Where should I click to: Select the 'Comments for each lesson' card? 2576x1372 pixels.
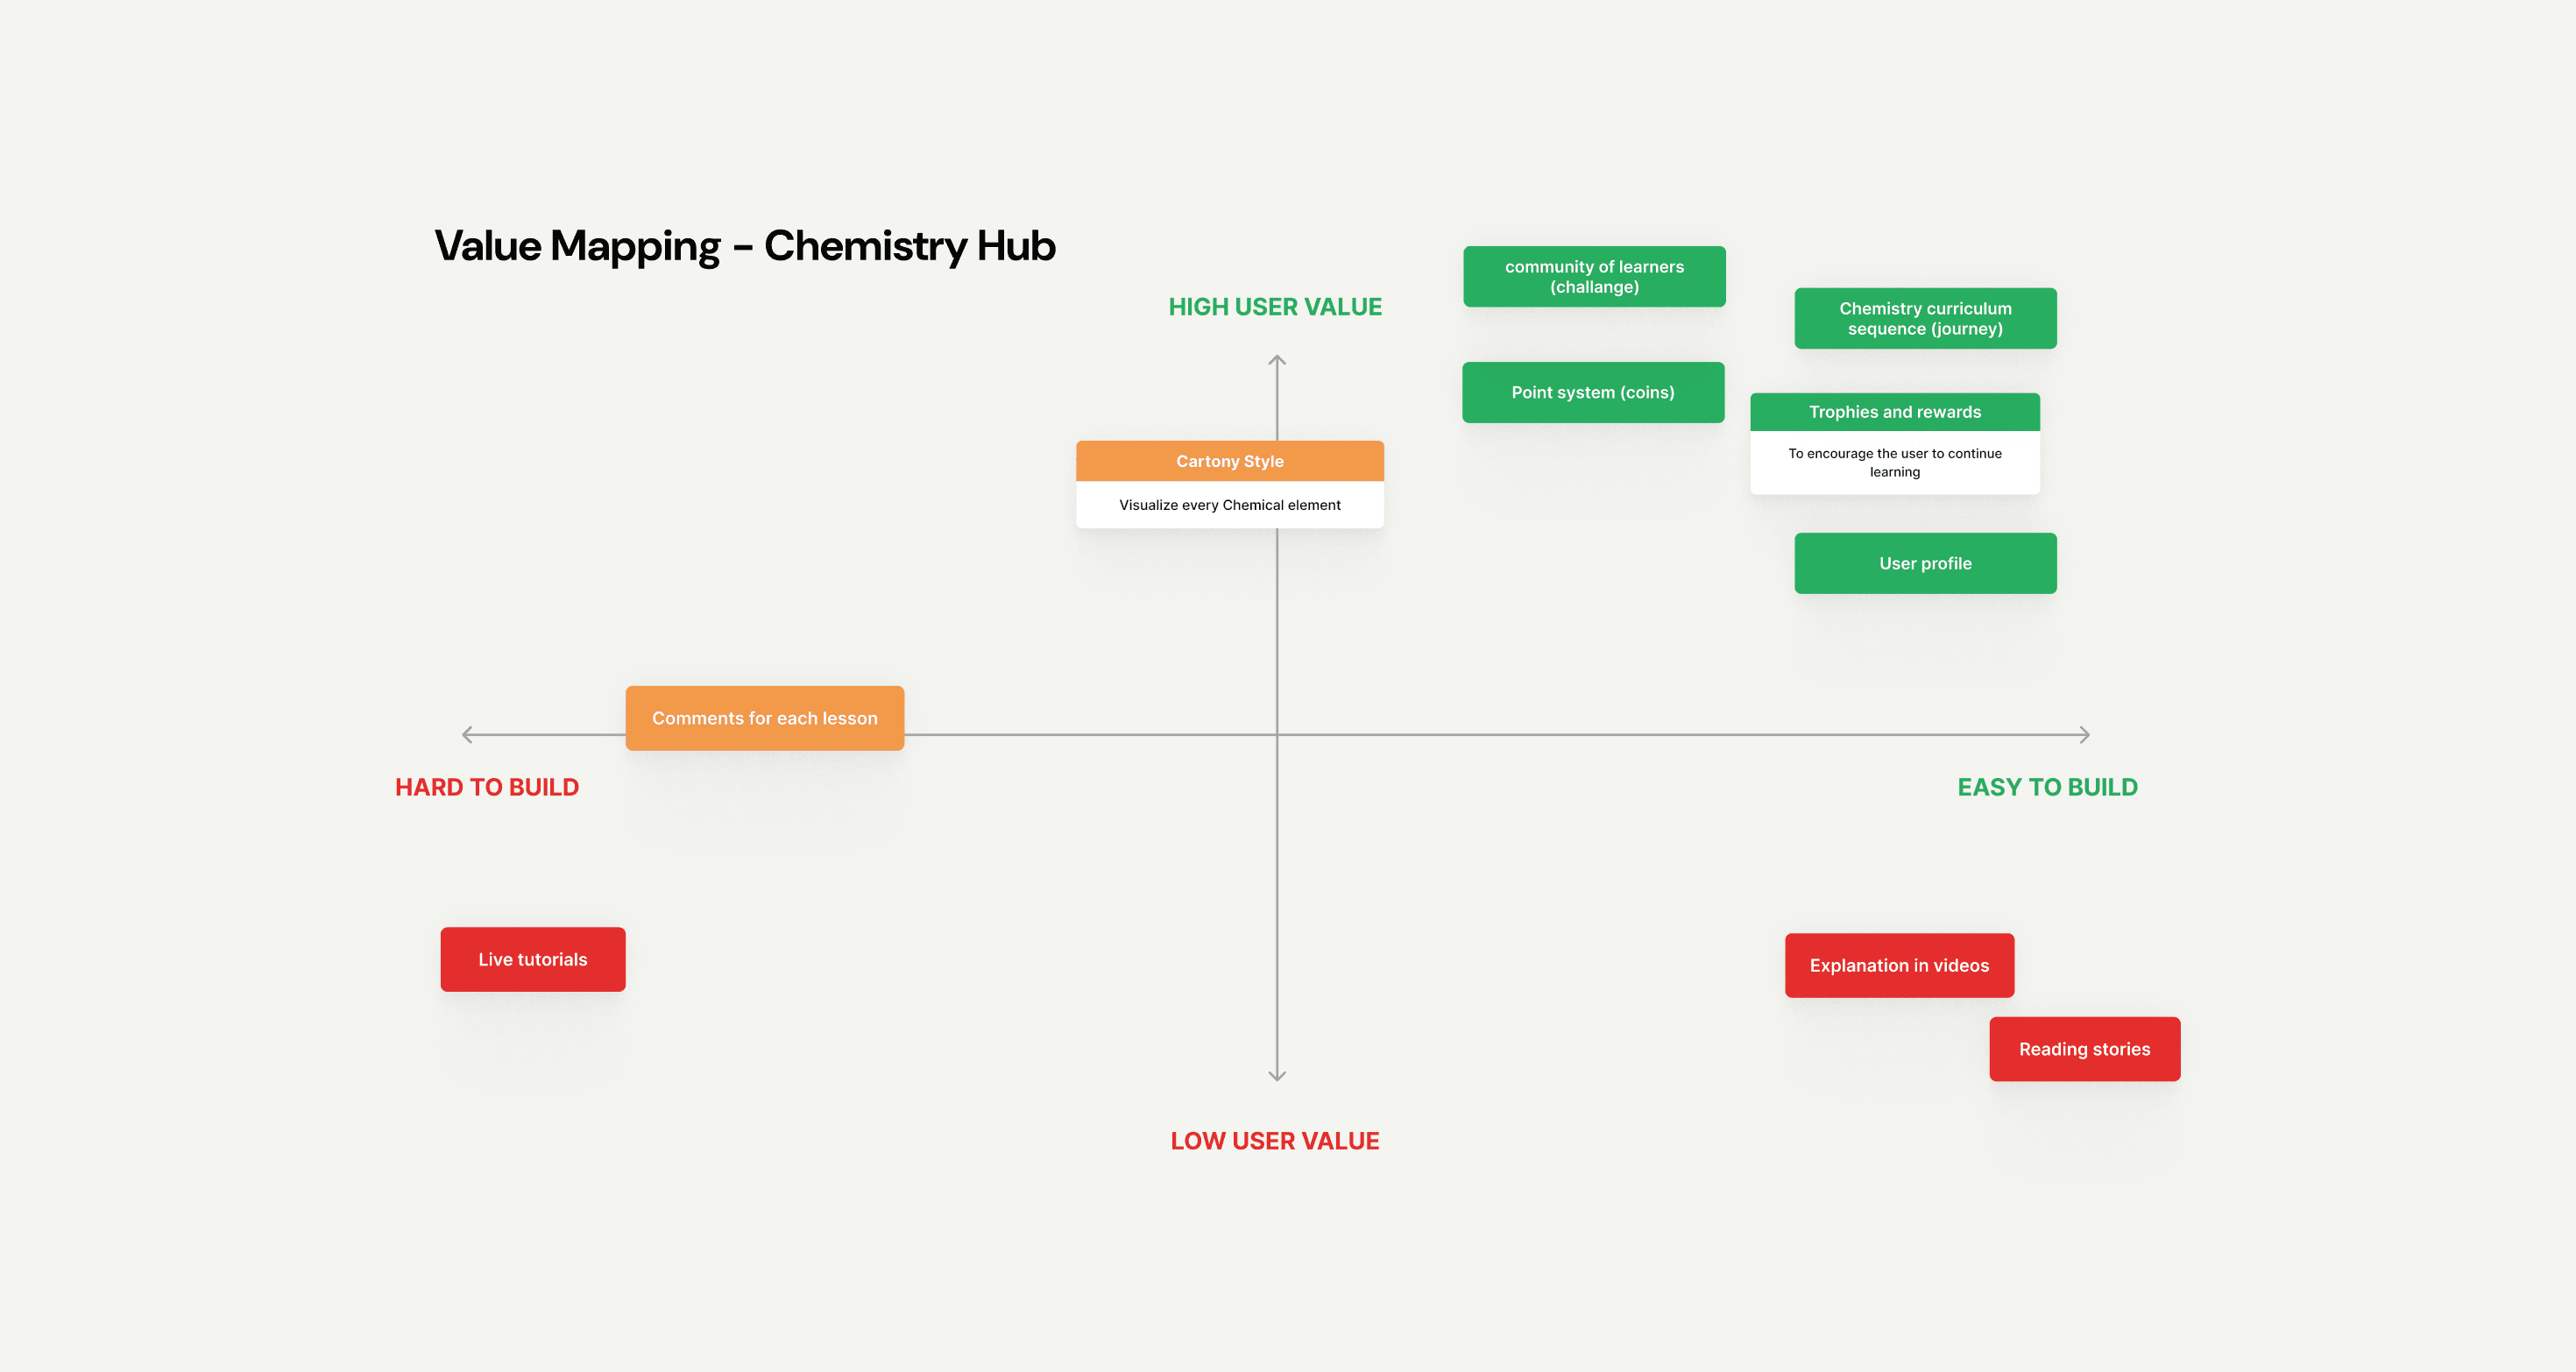pyautogui.click(x=764, y=718)
